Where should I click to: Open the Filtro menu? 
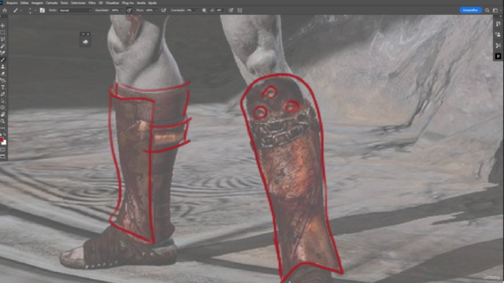[92, 3]
